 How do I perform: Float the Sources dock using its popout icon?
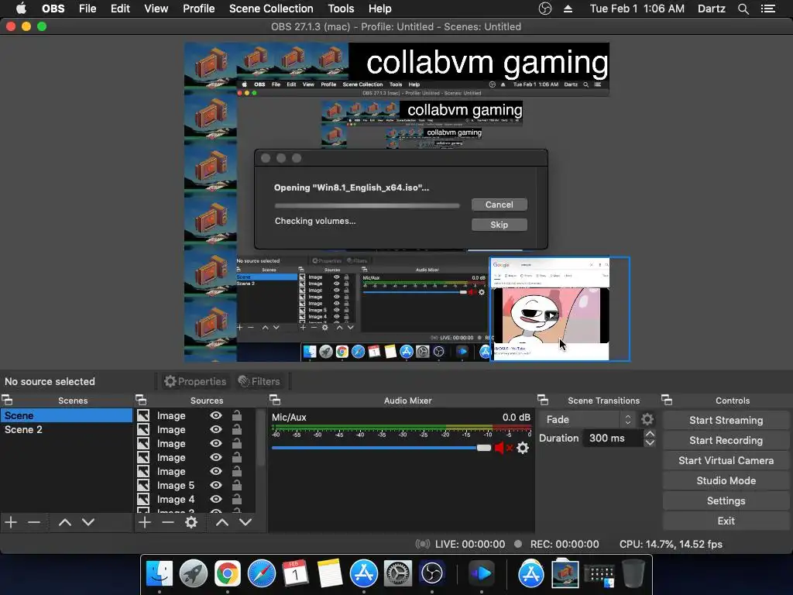click(141, 401)
